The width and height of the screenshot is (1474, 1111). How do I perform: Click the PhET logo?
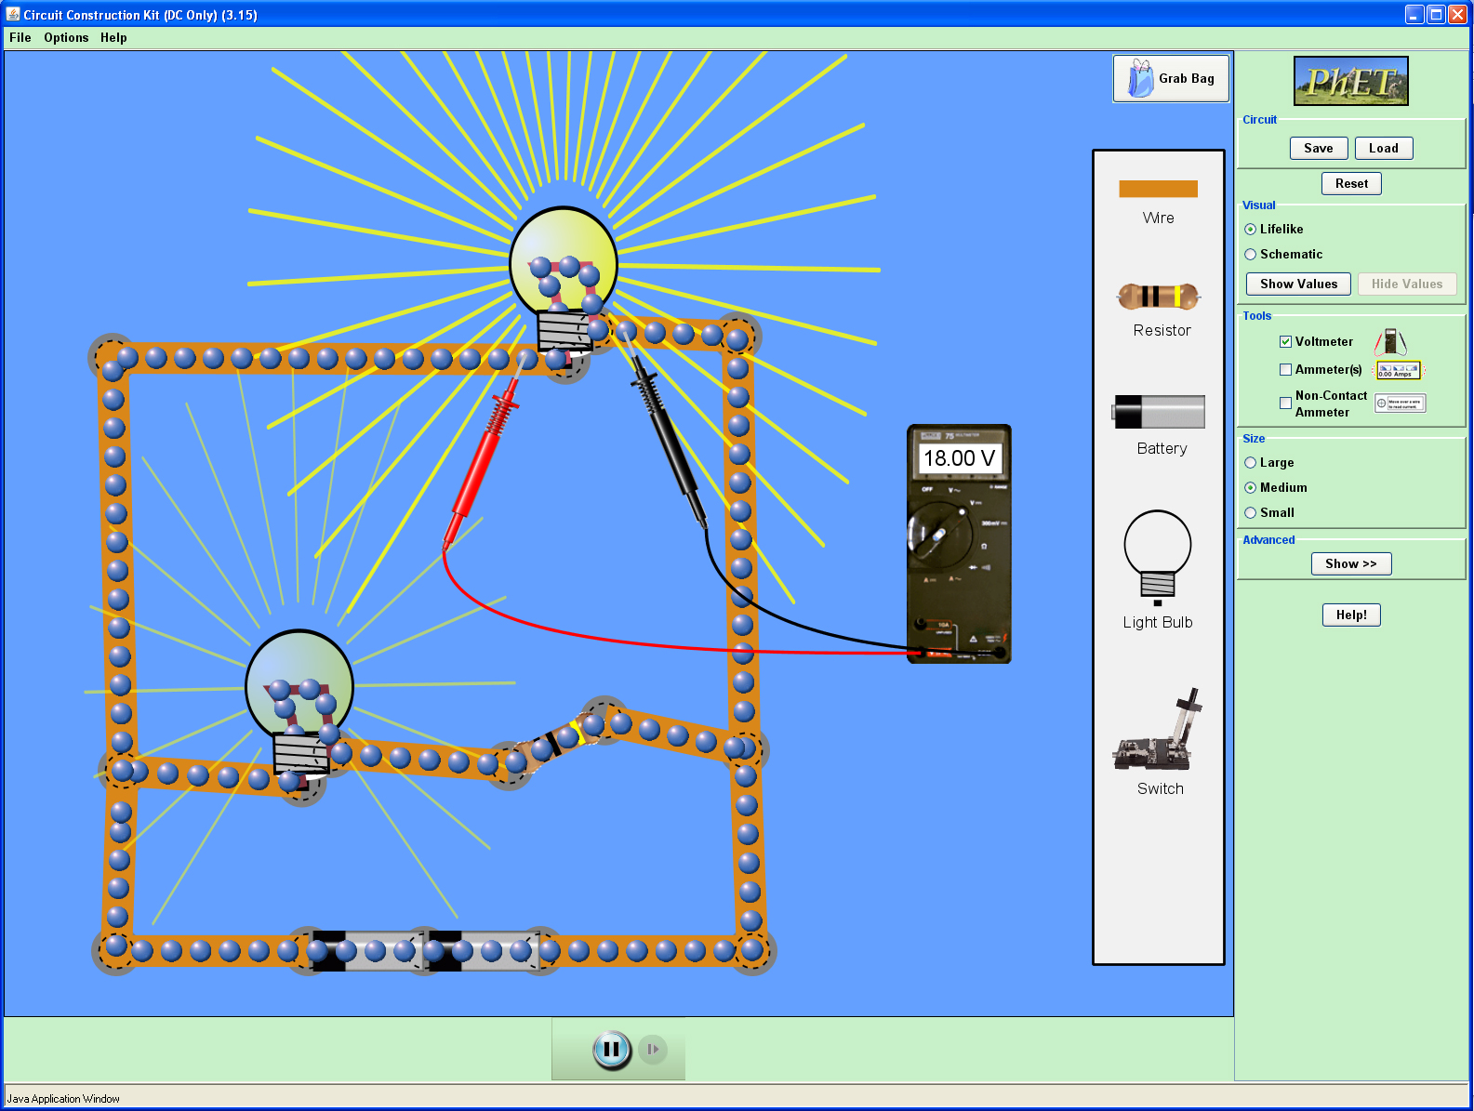(1350, 82)
